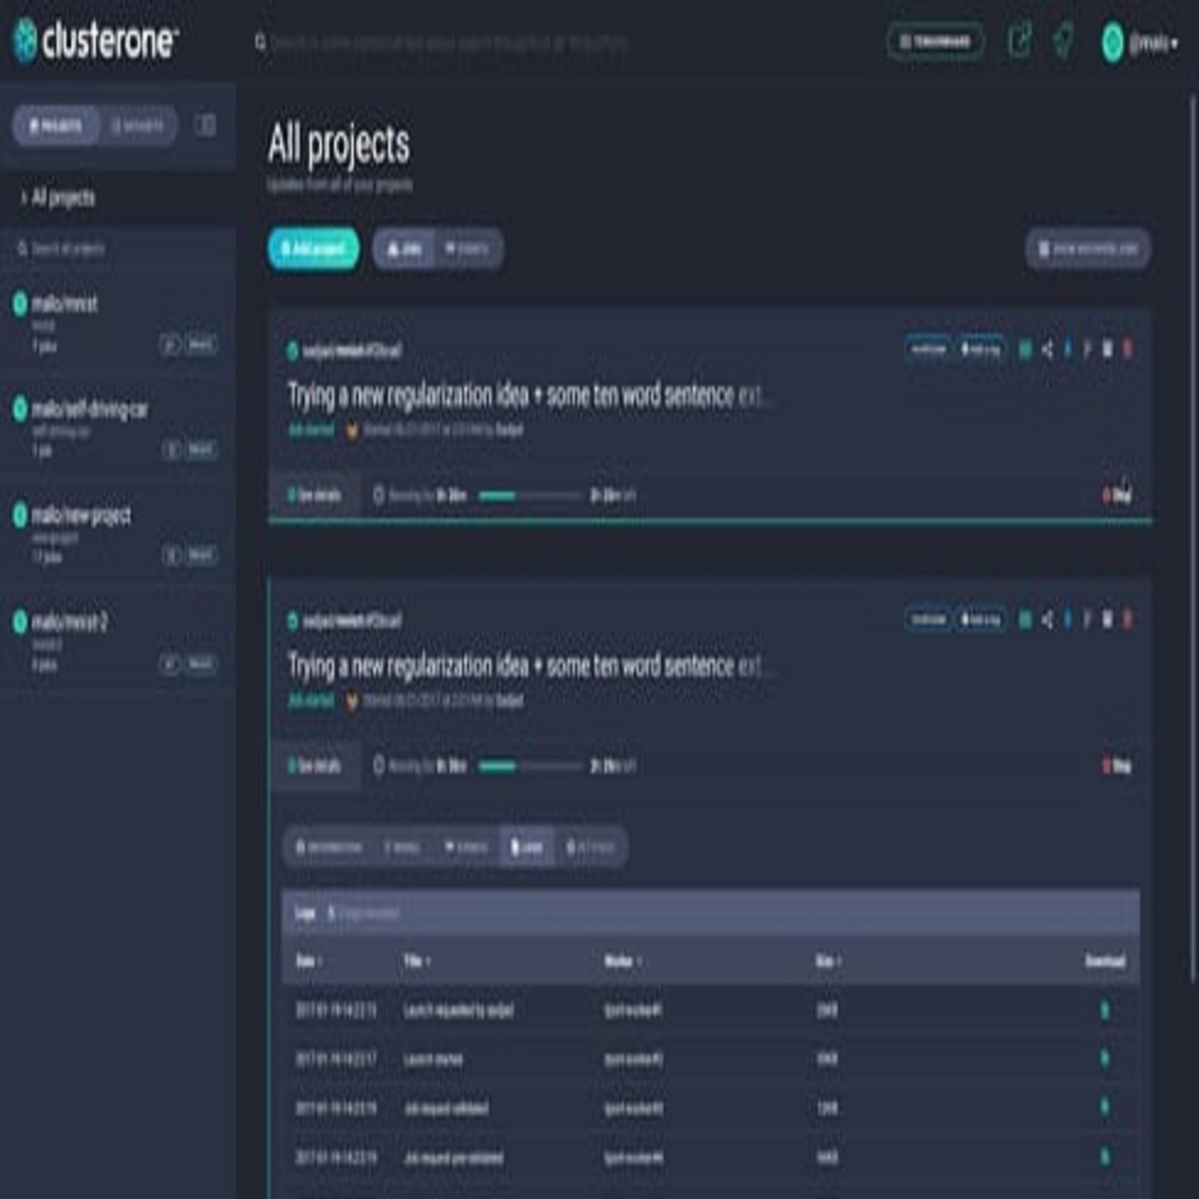Viewport: 1199px width, 1199px height.
Task: Select the highlighted Logs tab in job details
Action: 526,847
